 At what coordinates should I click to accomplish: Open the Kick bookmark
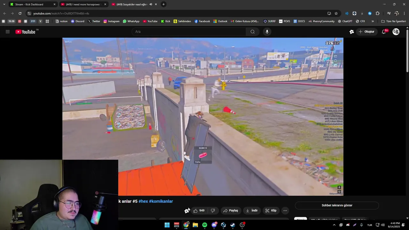point(166,21)
